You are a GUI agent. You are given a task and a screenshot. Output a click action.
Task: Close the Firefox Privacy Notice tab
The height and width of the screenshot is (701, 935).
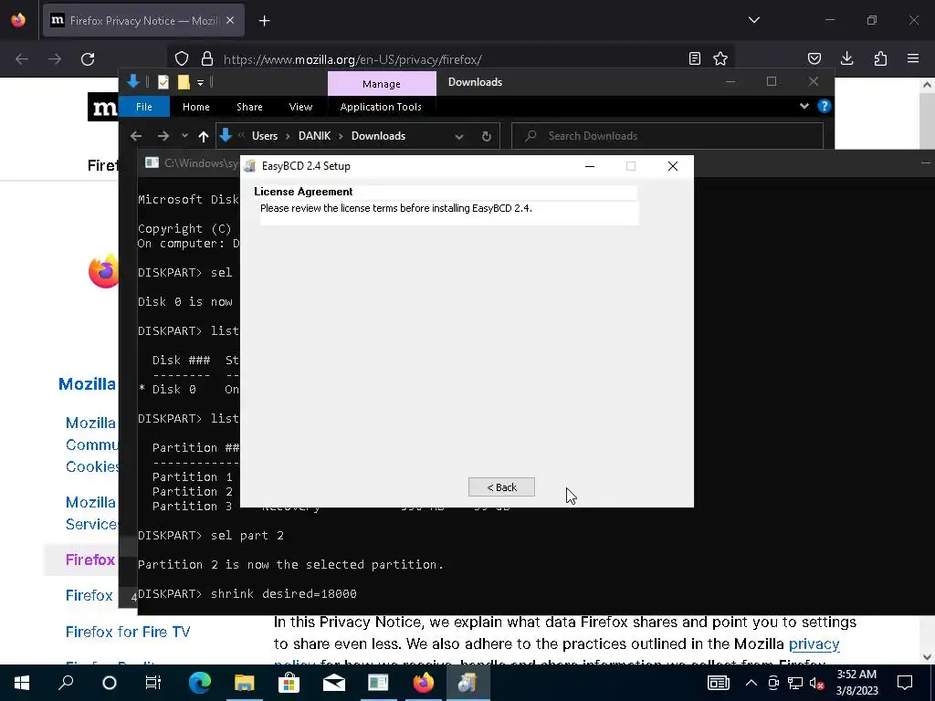(230, 20)
